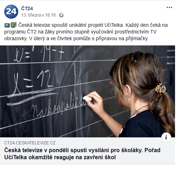
Task: Click the chalk in the girl's hand
Action: pyautogui.click(x=87, y=99)
